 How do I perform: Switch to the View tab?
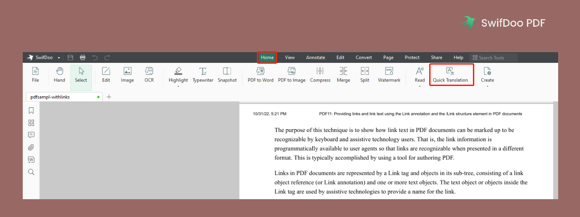(x=290, y=57)
